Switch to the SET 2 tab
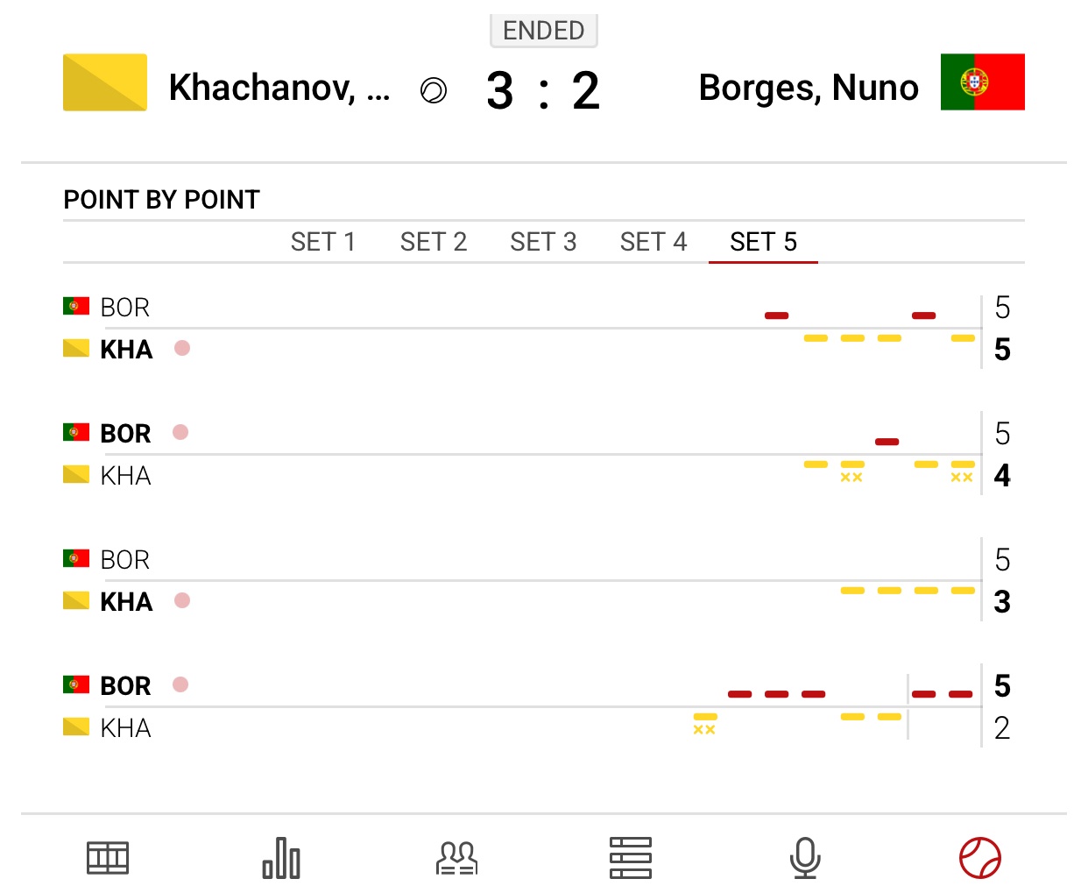This screenshot has height=886, width=1088. tap(434, 242)
